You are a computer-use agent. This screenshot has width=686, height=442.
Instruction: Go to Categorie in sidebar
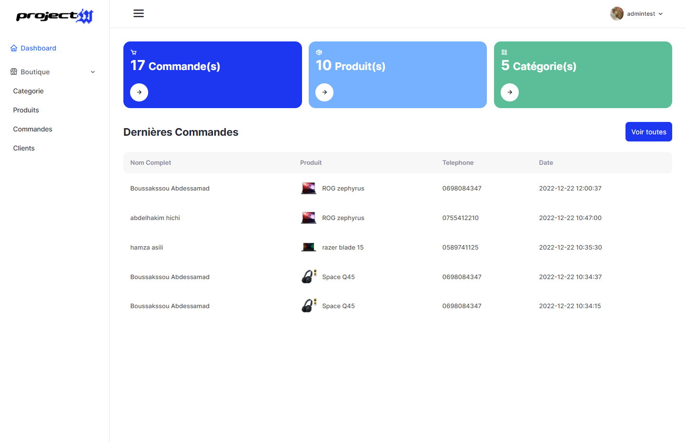(x=29, y=91)
